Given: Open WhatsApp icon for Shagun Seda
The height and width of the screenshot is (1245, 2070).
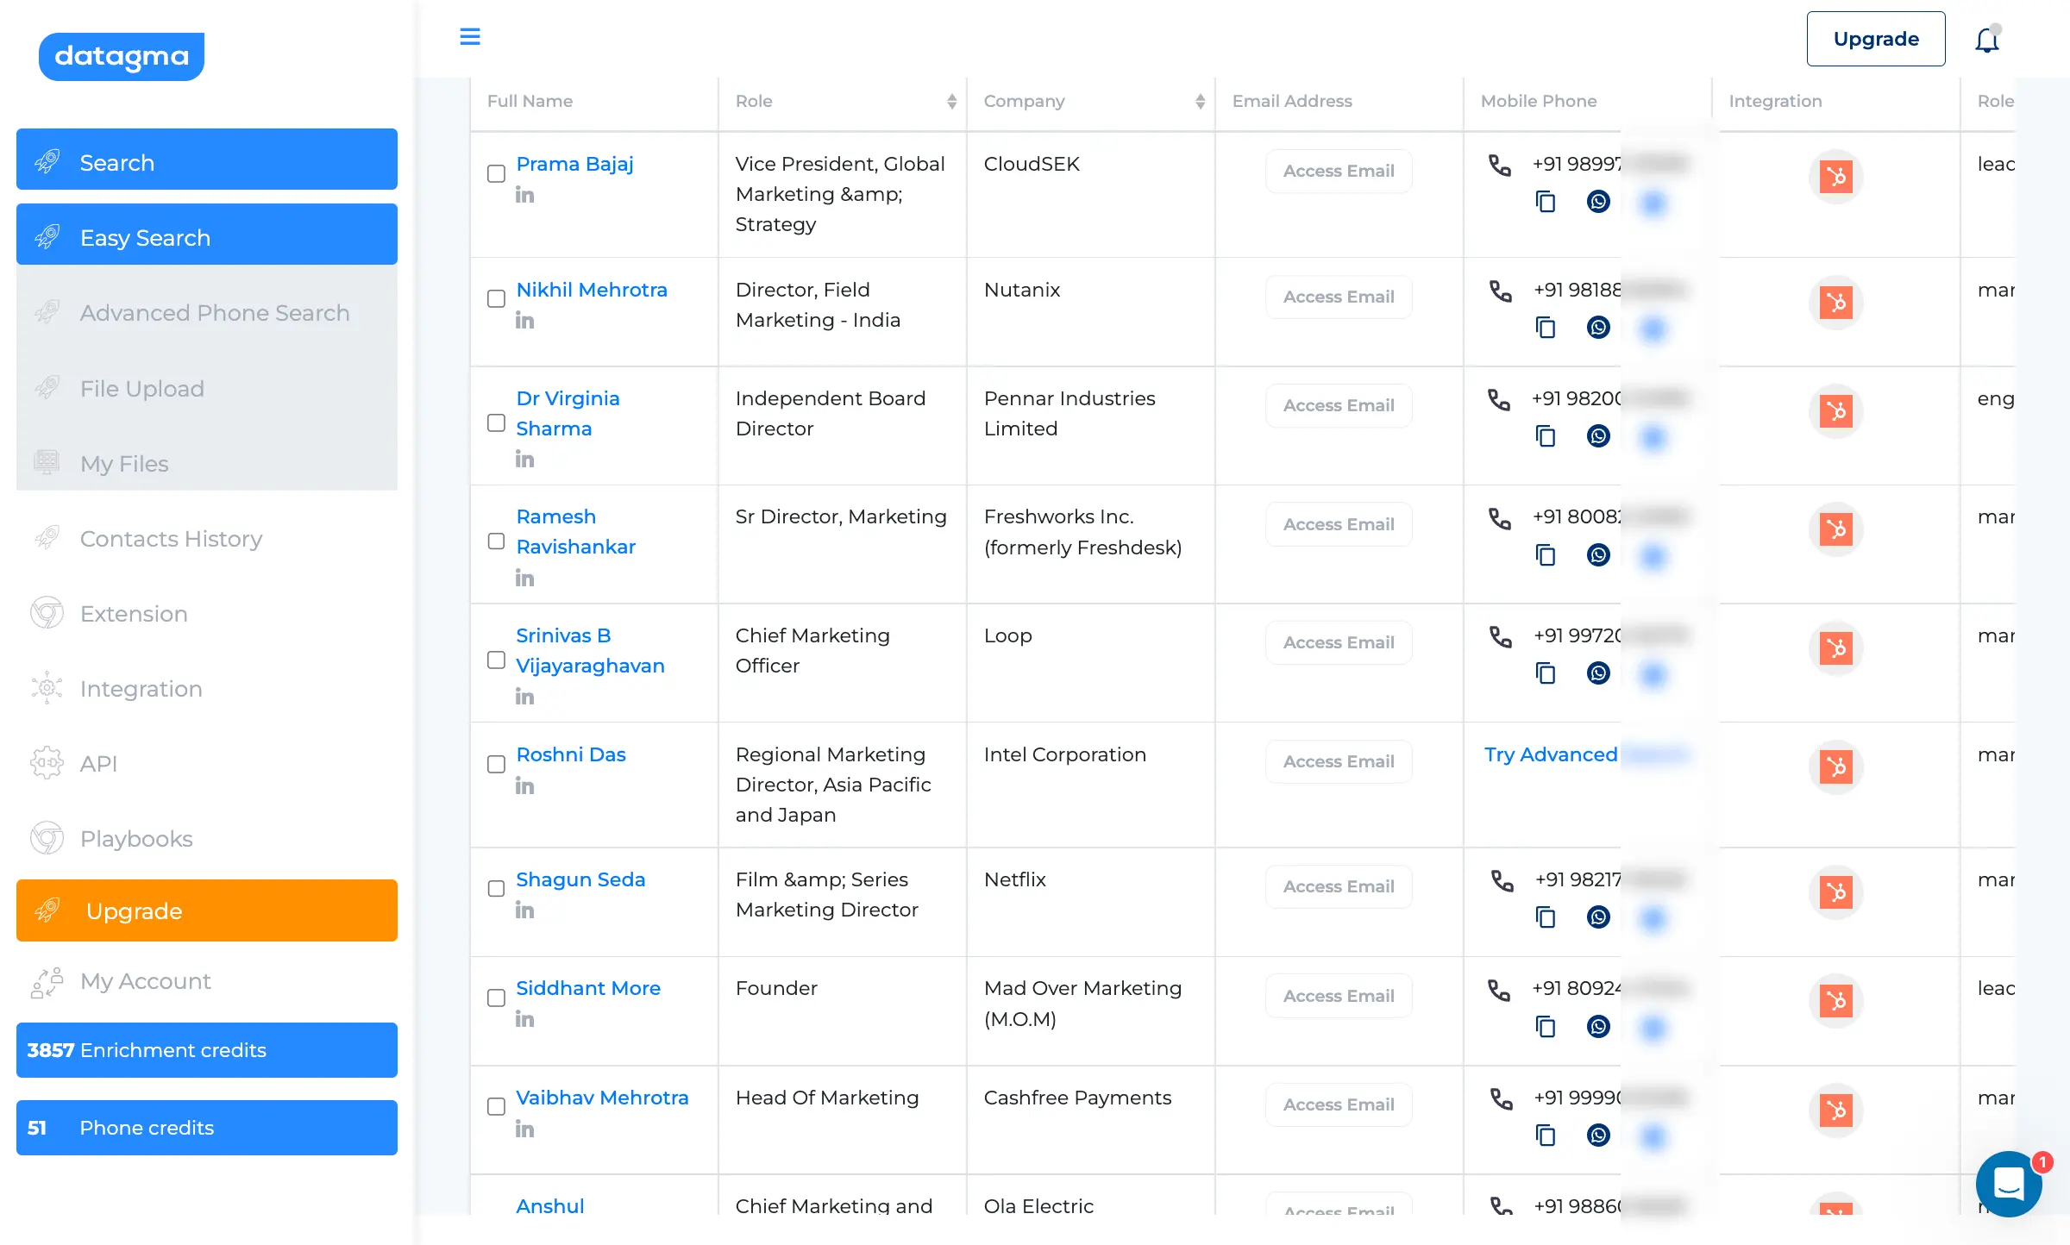Looking at the screenshot, I should click(x=1598, y=917).
